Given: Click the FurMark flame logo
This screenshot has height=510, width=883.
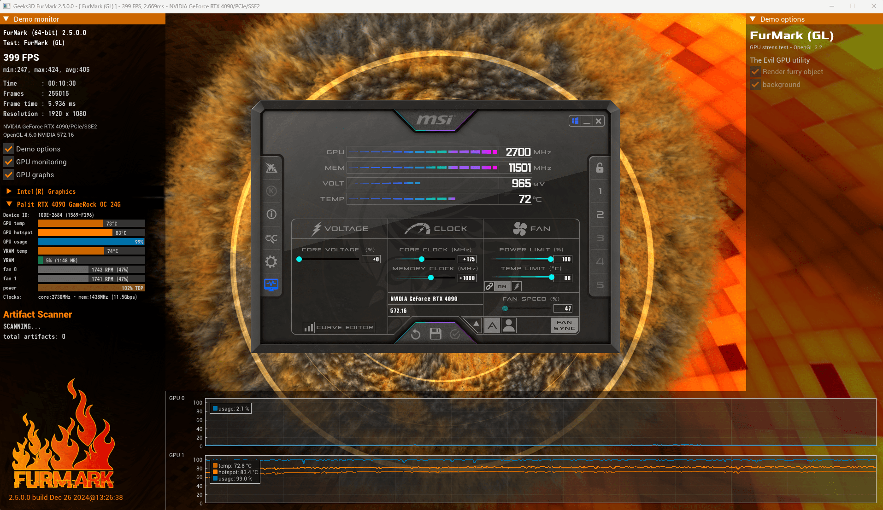Looking at the screenshot, I should [64, 434].
